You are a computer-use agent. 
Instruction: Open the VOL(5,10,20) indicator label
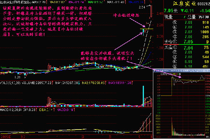(10, 83)
